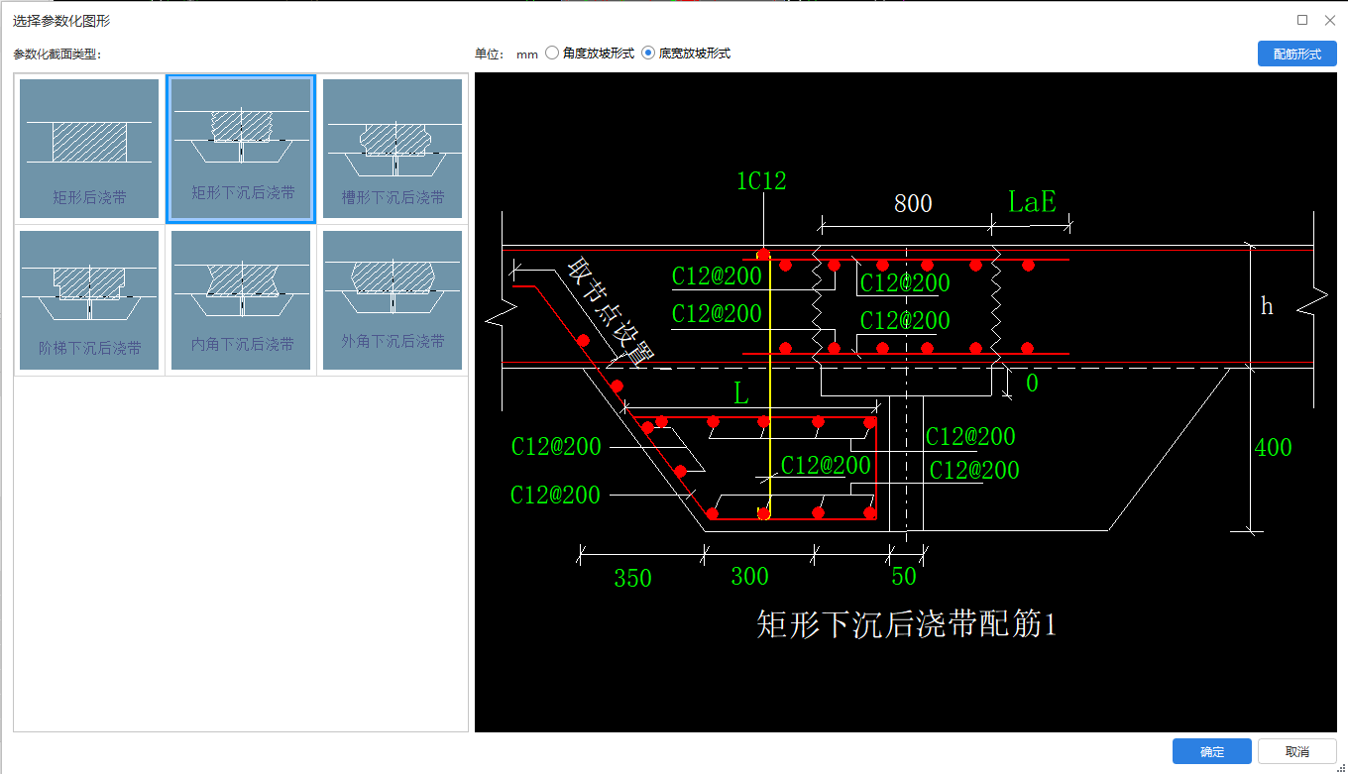Image resolution: width=1348 pixels, height=774 pixels.
Task: Edit the 50 bottom dimension
Action: 904,576
